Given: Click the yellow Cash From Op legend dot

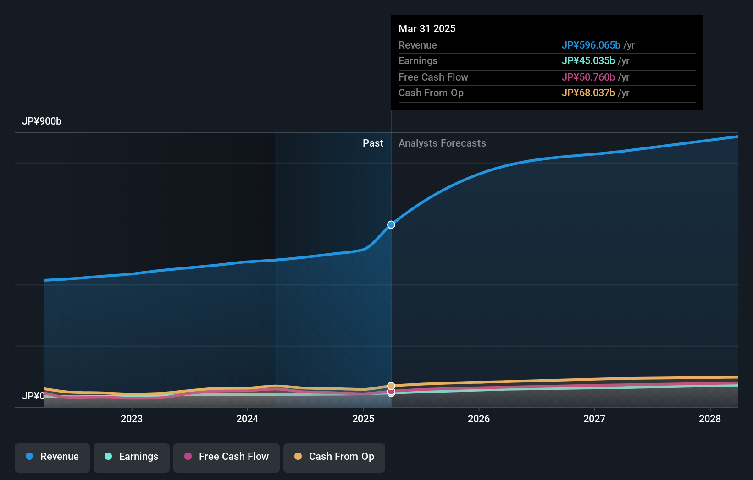Looking at the screenshot, I should [299, 457].
